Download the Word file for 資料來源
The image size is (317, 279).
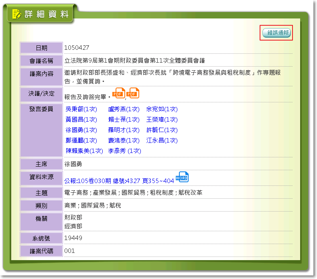click(182, 177)
